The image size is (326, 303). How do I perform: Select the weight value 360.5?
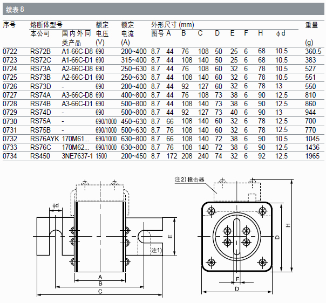(x=313, y=51)
